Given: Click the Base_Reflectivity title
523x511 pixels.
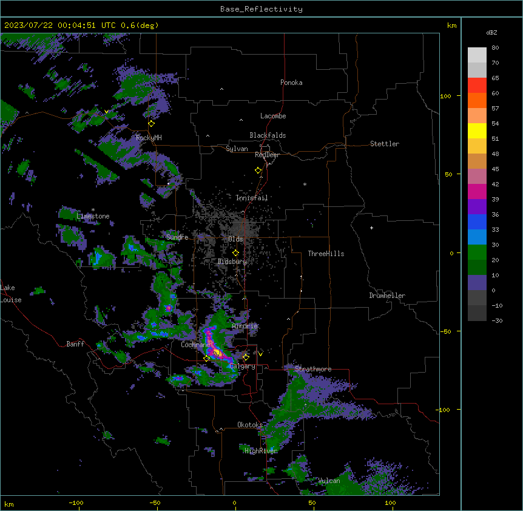Looking at the screenshot, I should (x=261, y=9).
